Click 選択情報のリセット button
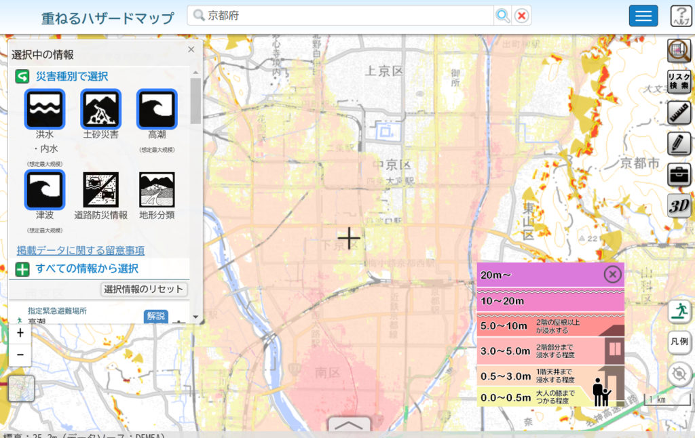Image resolution: width=695 pixels, height=438 pixels. [144, 290]
